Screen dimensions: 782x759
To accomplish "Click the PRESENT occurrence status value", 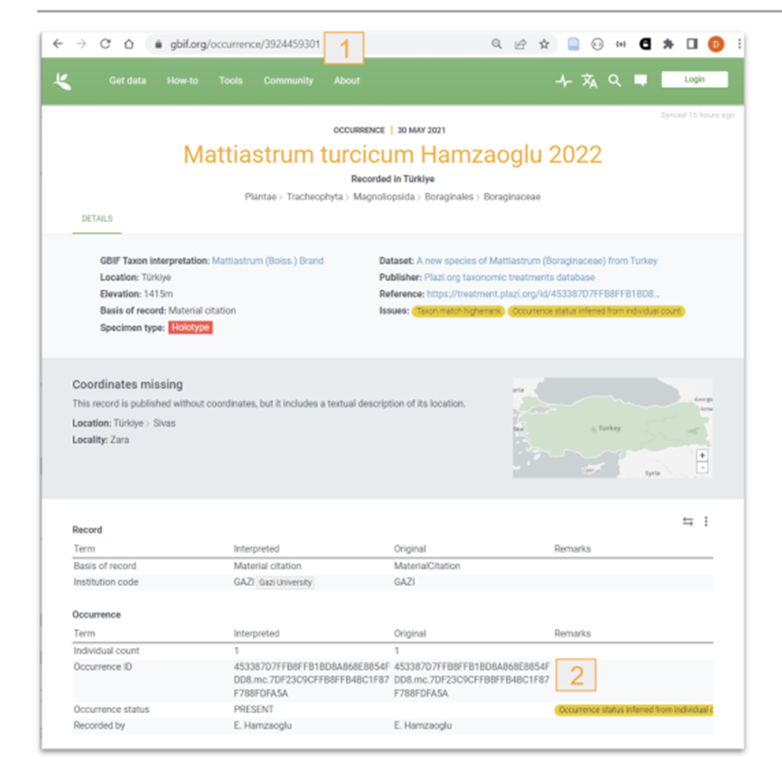I will point(253,709).
